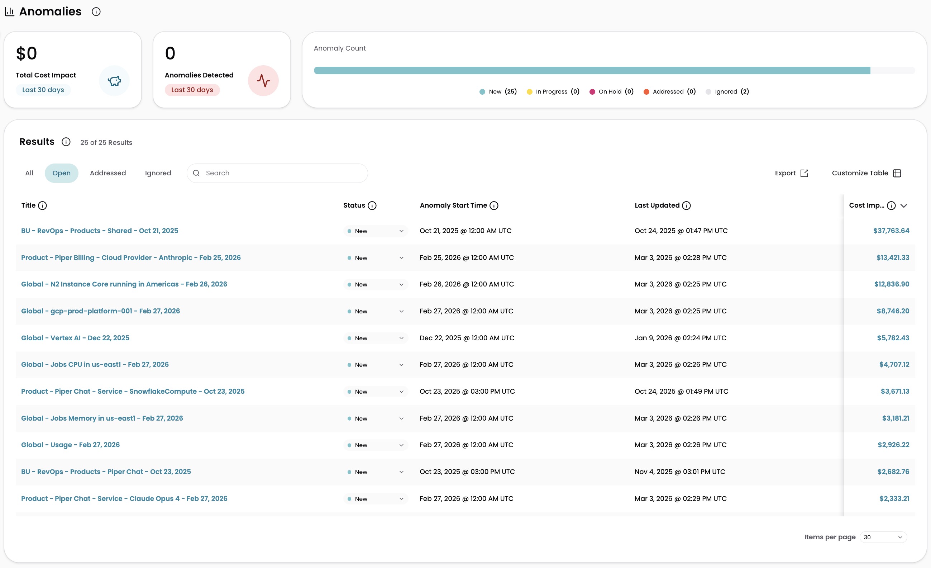
Task: Open status dropdown for N2 Instance Core row
Action: pos(376,284)
